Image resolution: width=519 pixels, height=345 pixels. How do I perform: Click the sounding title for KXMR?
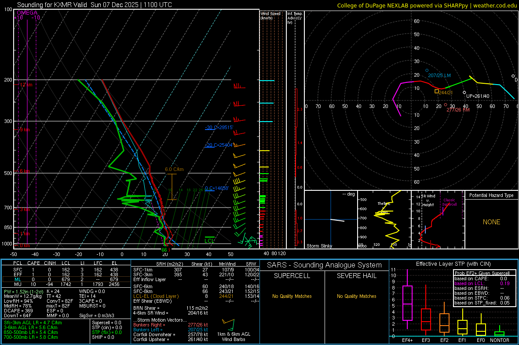point(94,5)
